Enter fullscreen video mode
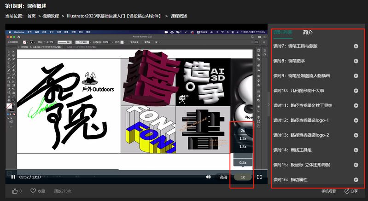This screenshot has width=368, height=201. click(x=259, y=177)
